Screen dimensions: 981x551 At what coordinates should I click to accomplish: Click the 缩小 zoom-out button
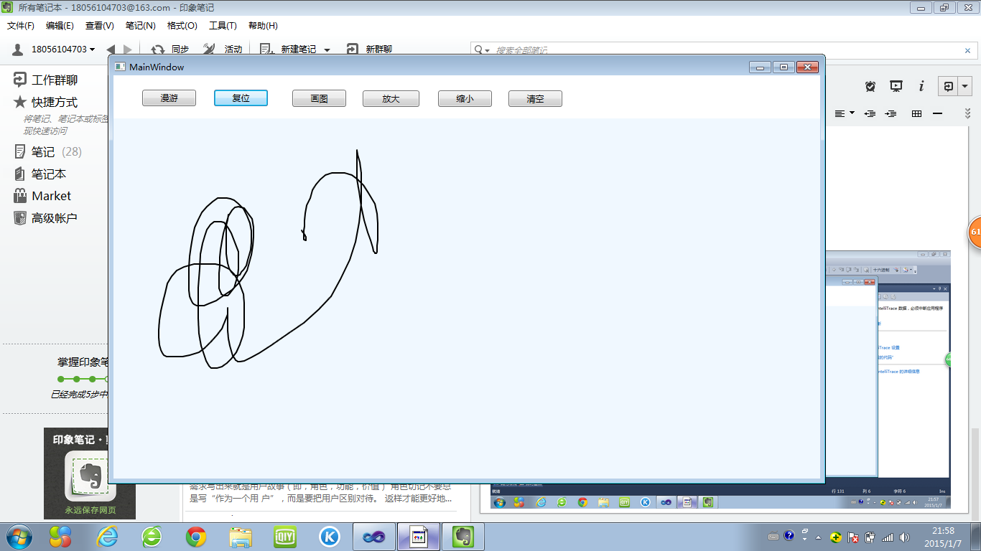pyautogui.click(x=465, y=98)
